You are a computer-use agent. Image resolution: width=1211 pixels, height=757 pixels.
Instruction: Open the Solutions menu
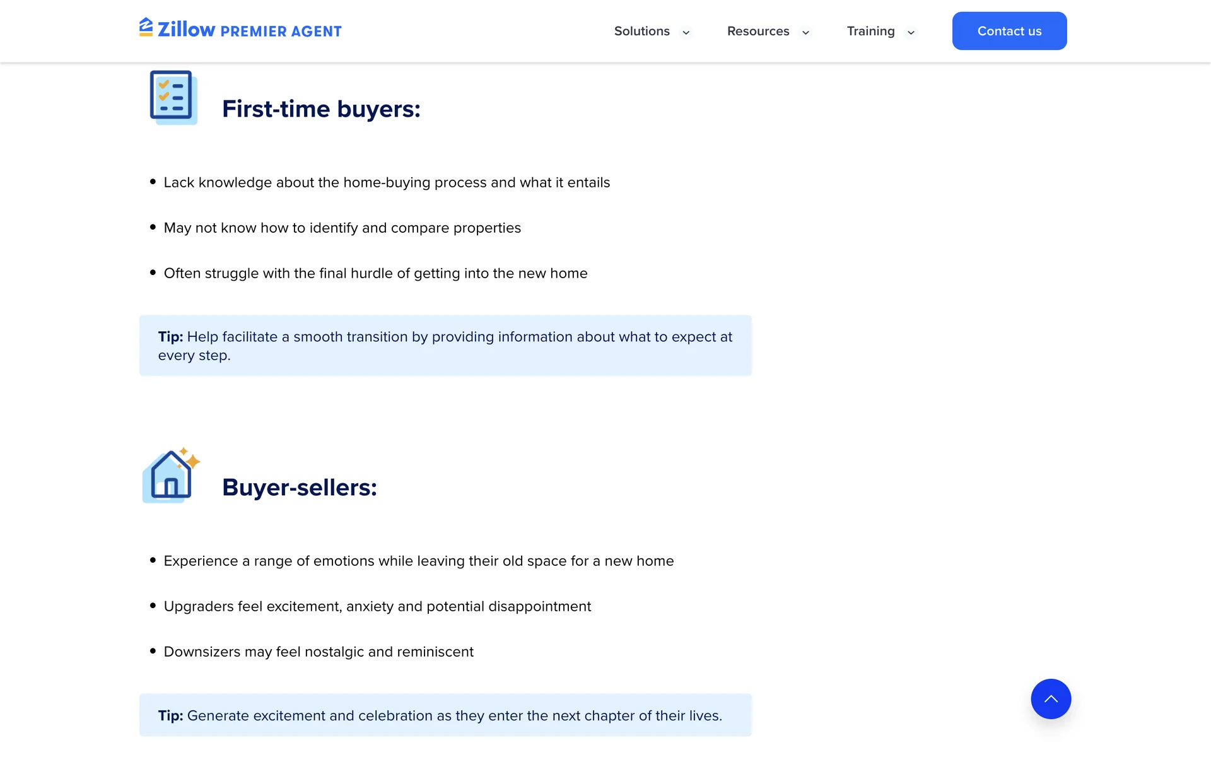(642, 31)
